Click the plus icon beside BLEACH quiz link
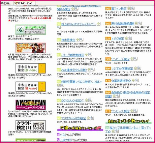 pyautogui.click(x=99, y=24)
